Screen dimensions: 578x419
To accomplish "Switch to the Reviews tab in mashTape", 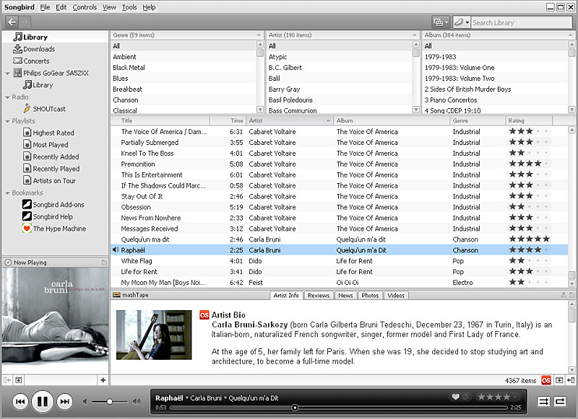I will tap(320, 295).
